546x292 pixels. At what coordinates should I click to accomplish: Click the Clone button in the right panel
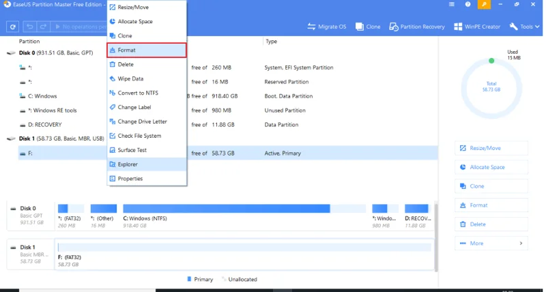coord(491,186)
